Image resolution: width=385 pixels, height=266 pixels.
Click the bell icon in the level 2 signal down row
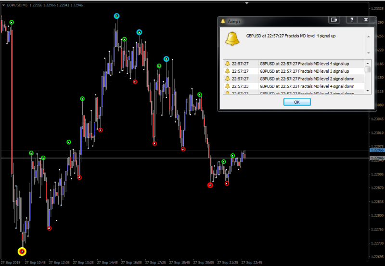[227, 79]
